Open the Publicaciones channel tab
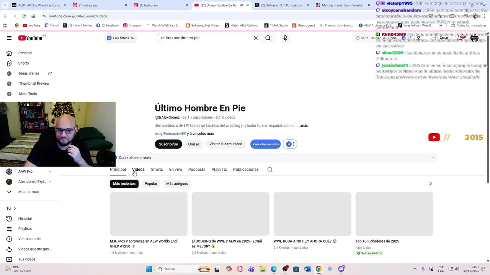This screenshot has width=490, height=275. coord(246,170)
